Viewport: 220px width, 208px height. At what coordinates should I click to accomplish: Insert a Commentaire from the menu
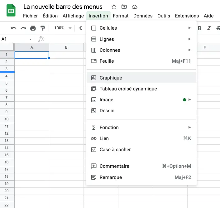point(141,166)
